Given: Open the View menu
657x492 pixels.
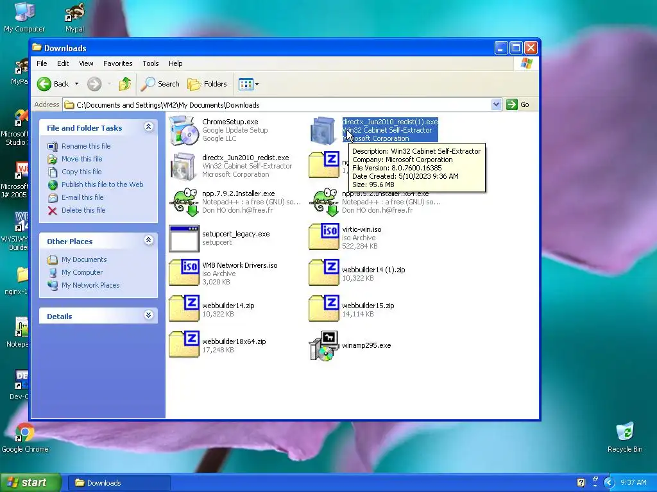Looking at the screenshot, I should pos(86,63).
